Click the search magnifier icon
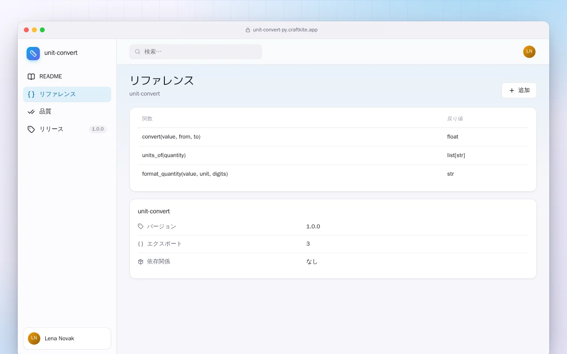This screenshot has height=354, width=567. [138, 52]
